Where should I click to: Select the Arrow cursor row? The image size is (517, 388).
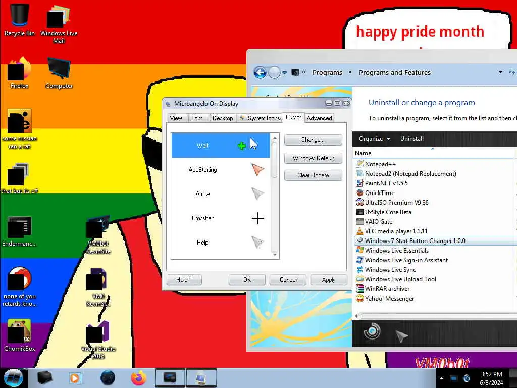[x=221, y=194]
